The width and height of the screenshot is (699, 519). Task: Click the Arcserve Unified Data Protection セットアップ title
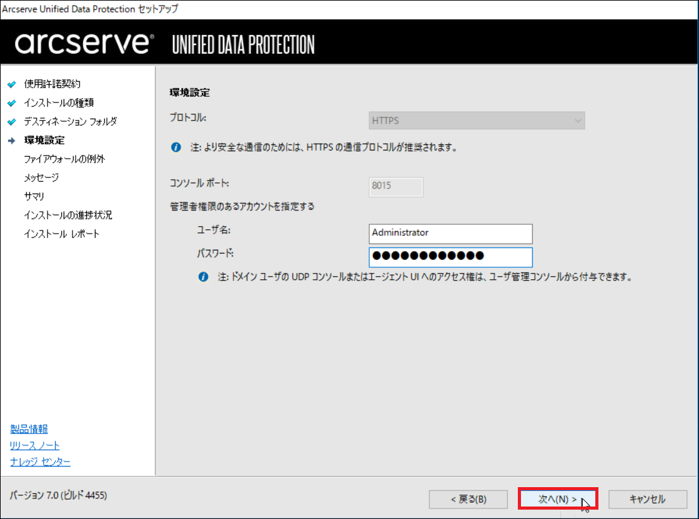point(90,9)
